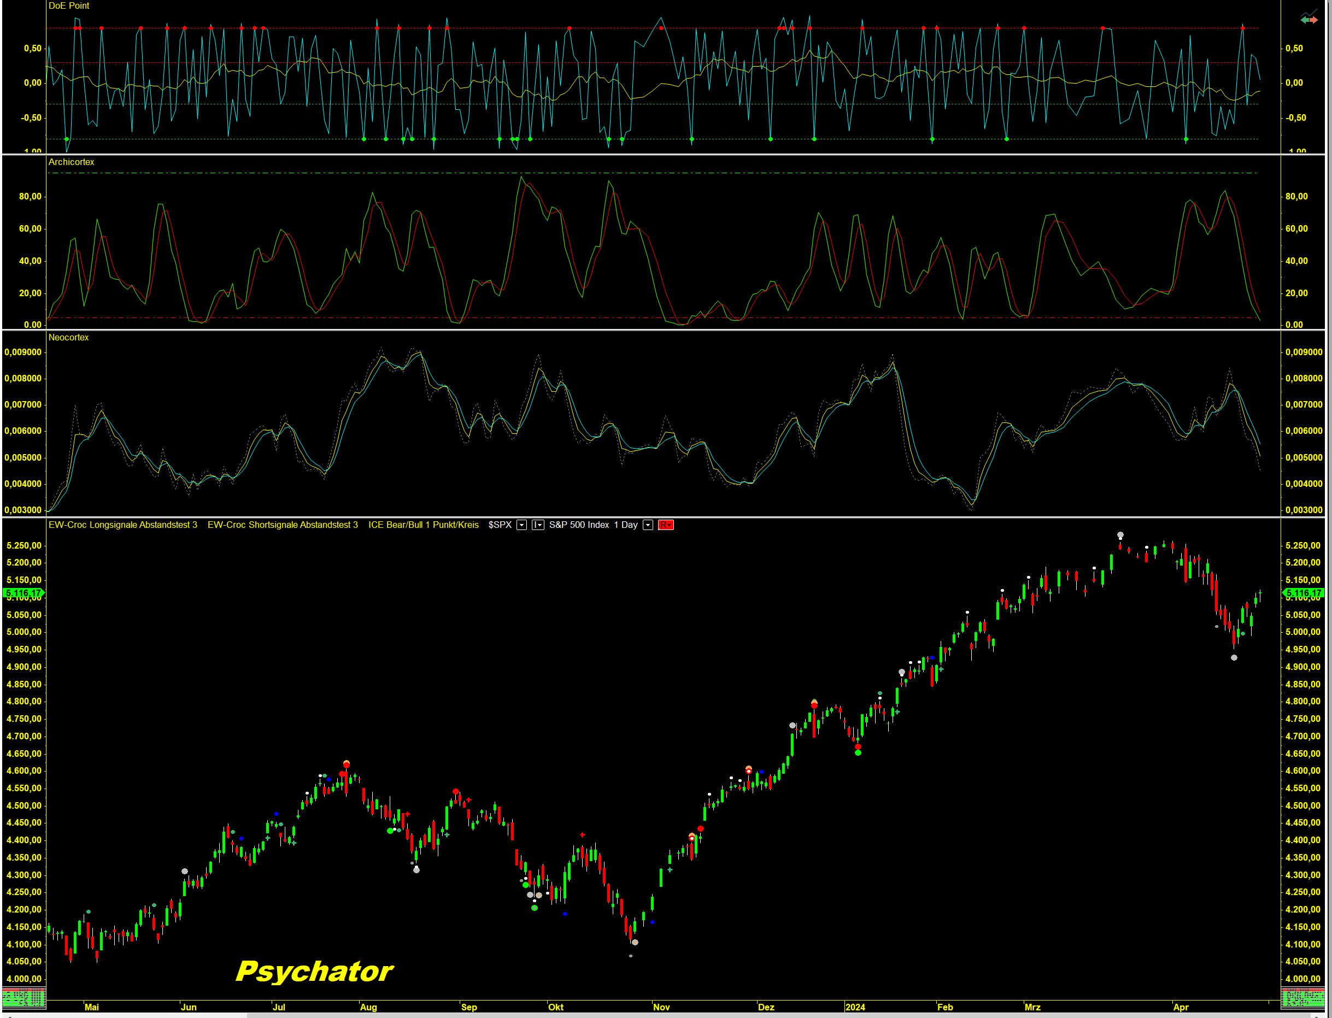Click the orange right scroll arrow icon
This screenshot has height=1018, width=1332.
point(1314,20)
